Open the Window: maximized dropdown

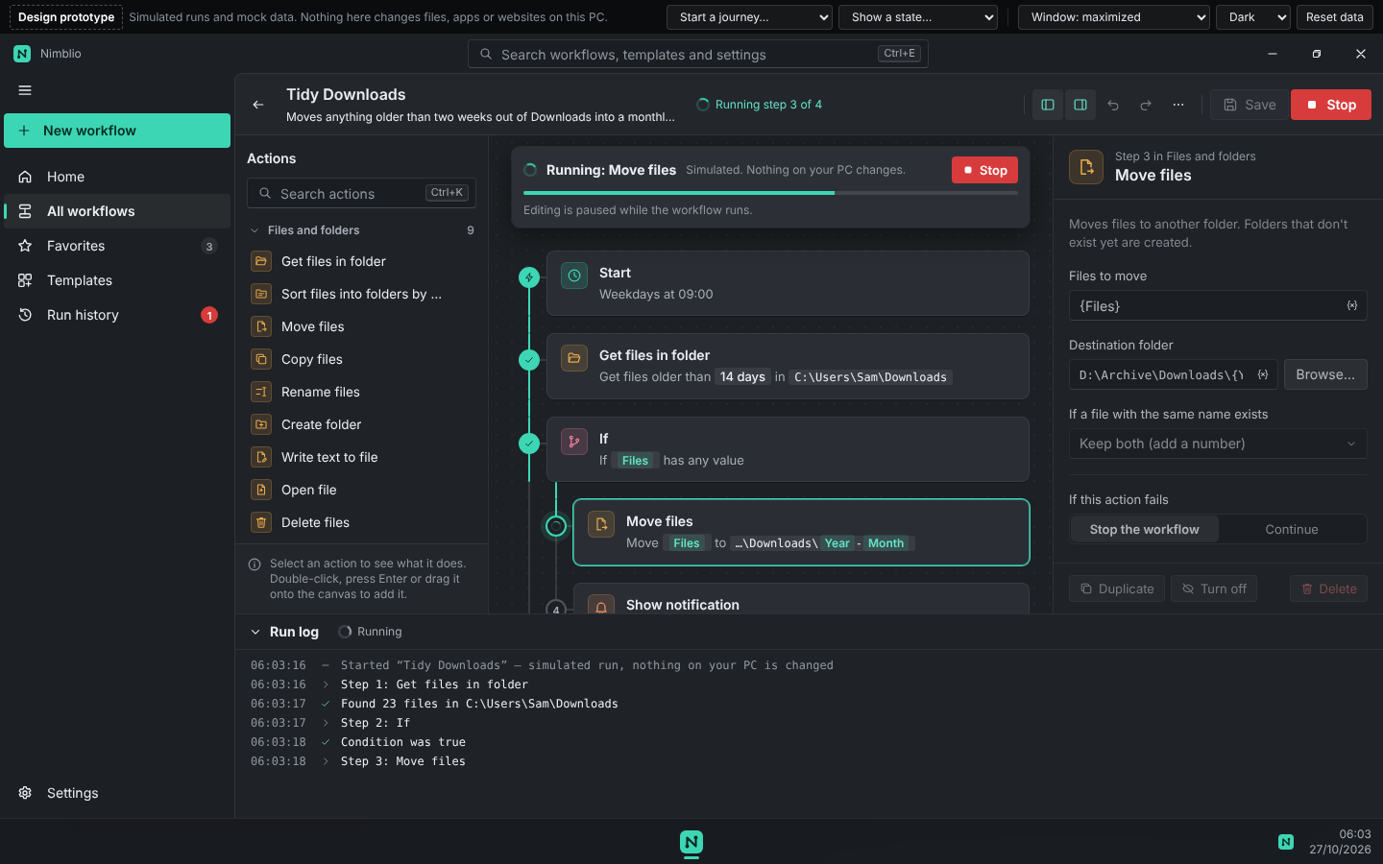point(1113,17)
